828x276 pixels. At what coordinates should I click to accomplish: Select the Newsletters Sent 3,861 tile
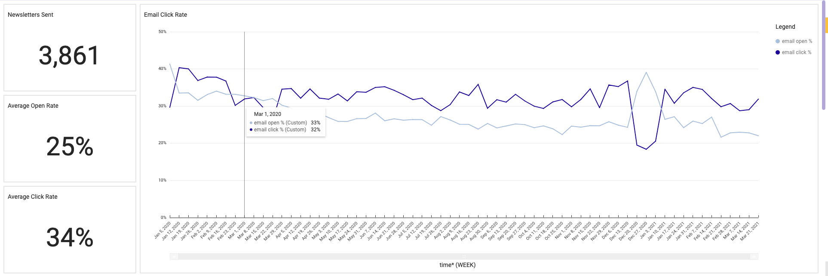tap(69, 56)
